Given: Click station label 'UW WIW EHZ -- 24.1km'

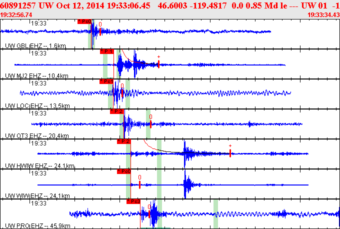Looking at the screenshot, I should pyautogui.click(x=37, y=196).
